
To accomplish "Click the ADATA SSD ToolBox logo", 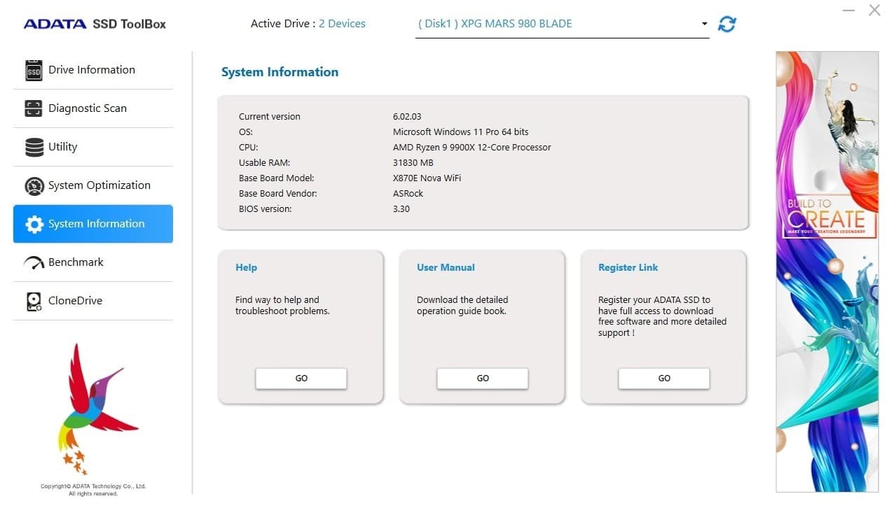I will coord(95,24).
